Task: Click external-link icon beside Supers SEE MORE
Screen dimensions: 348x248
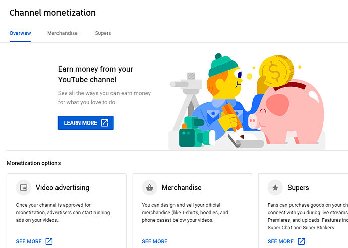Action: pos(301,241)
